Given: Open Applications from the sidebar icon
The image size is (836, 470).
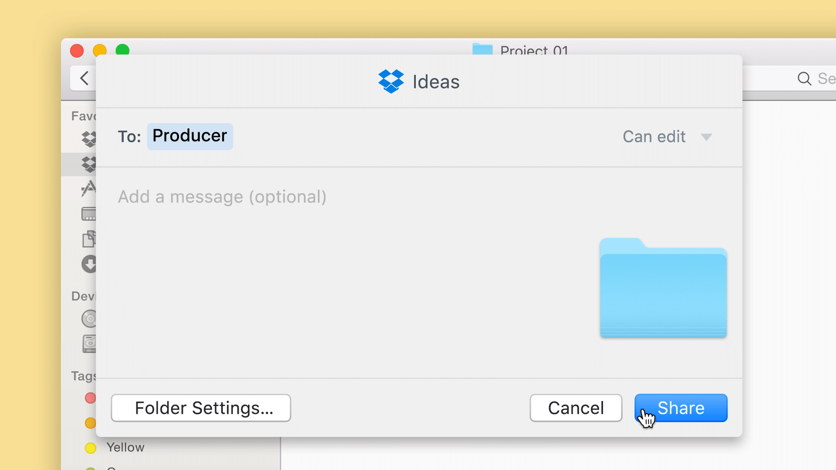Looking at the screenshot, I should click(x=89, y=189).
